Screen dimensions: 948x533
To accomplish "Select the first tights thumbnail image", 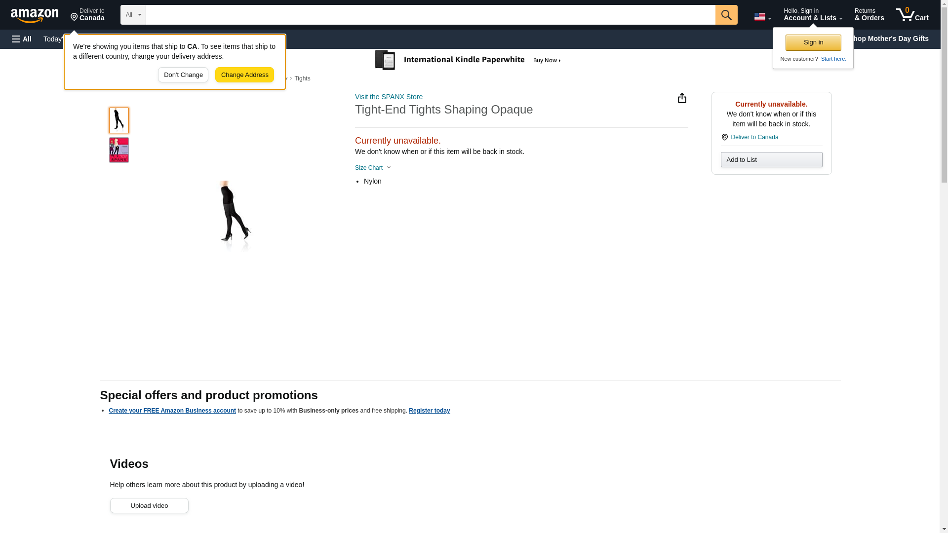I will 118,120.
